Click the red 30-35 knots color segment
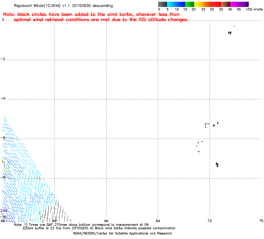 point(217,4)
